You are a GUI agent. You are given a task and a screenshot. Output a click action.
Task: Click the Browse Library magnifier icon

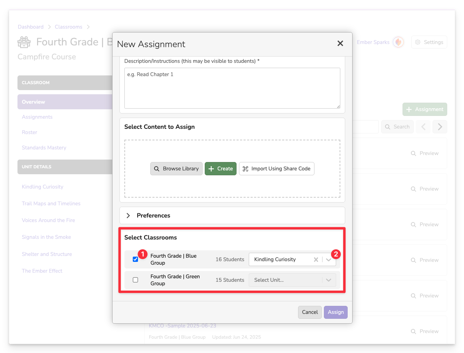click(157, 169)
